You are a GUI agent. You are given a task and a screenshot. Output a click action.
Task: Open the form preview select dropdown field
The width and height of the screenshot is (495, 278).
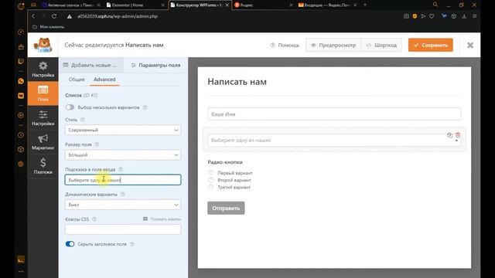coord(334,141)
